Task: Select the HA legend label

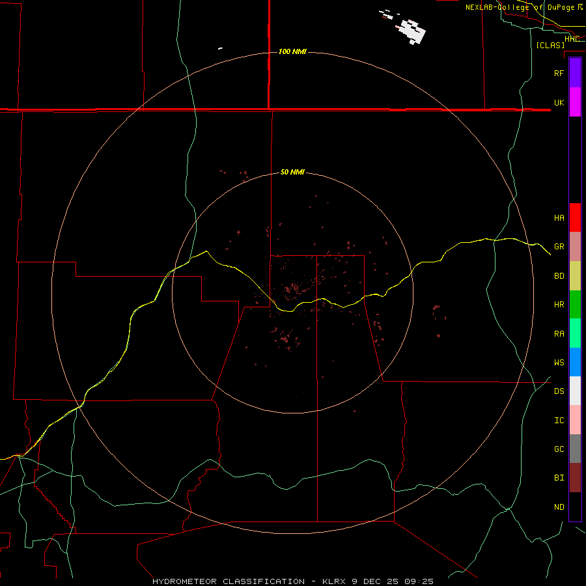Action: [x=559, y=218]
